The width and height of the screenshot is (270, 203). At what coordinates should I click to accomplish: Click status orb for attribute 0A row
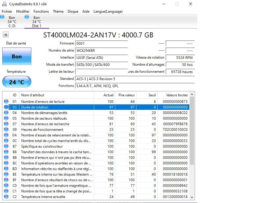pyautogui.click(x=6, y=135)
